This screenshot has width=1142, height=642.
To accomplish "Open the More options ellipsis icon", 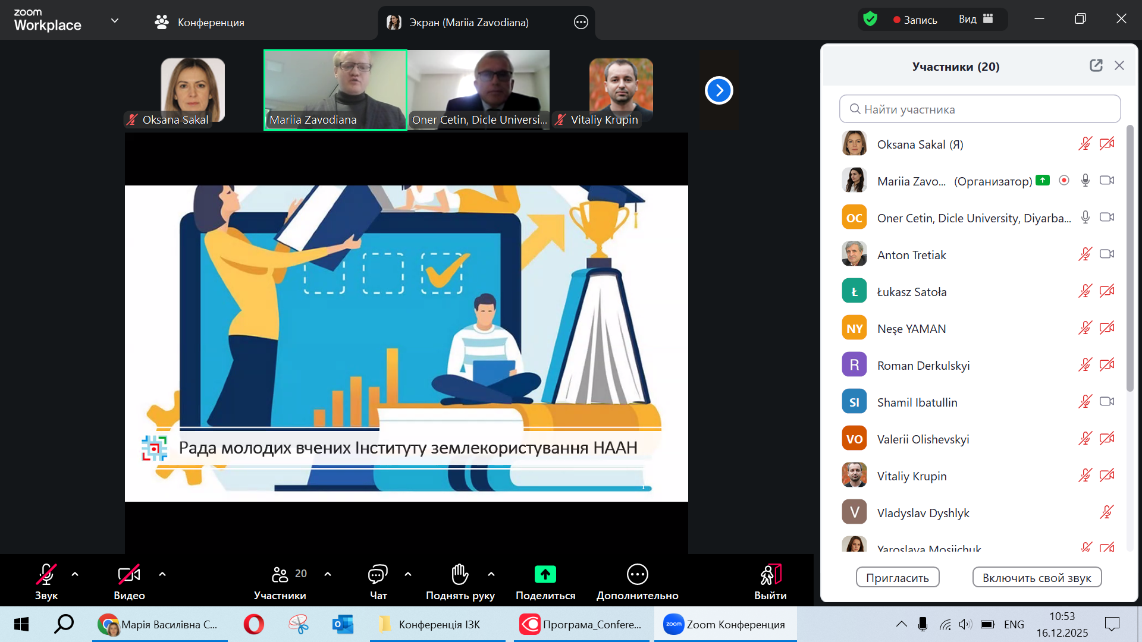I will (x=637, y=574).
